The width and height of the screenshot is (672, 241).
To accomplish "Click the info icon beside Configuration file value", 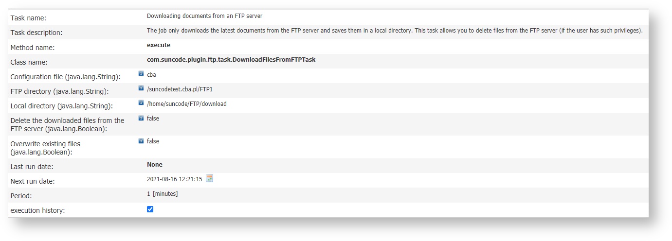I will click(x=141, y=73).
